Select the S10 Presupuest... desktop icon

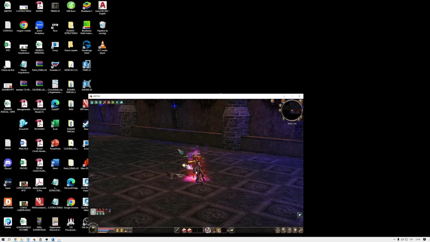[71, 225]
